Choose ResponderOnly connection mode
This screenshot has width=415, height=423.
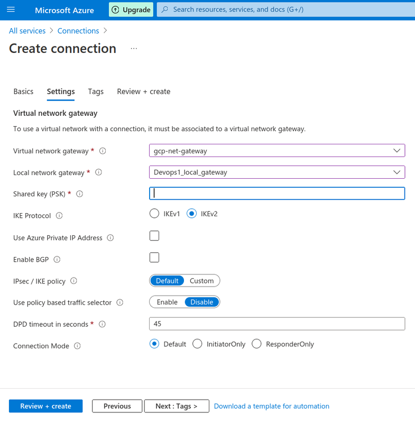click(x=256, y=344)
